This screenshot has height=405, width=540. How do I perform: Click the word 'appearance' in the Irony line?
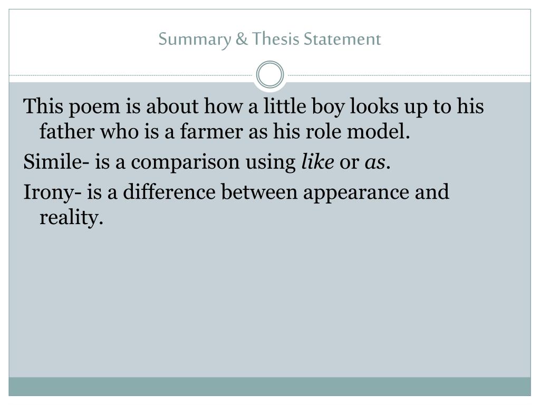(356, 192)
